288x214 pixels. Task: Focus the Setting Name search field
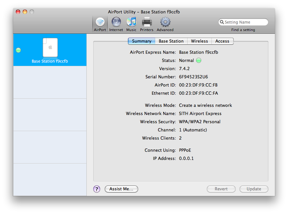(243, 22)
